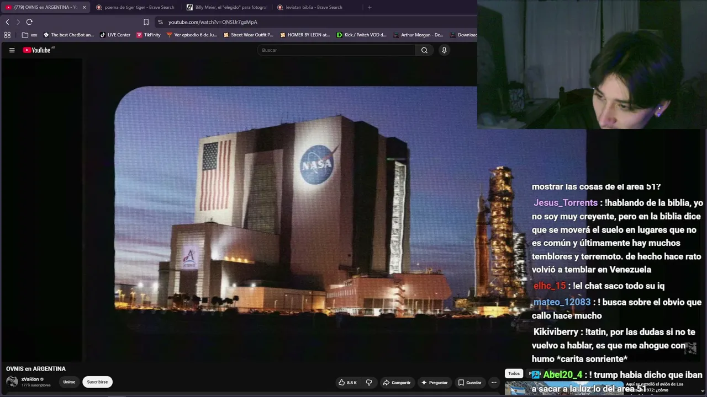Click the video title 'OVNIS en ARGENTINA'
The width and height of the screenshot is (707, 397).
[36, 369]
